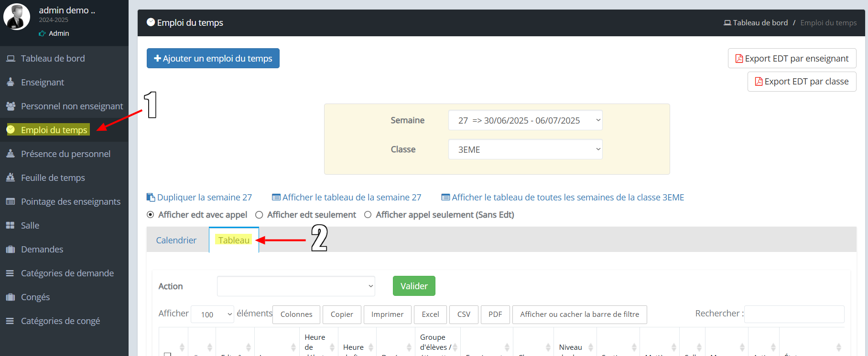Click Export EDT par classe
Screen dimensions: 868x356
pos(802,82)
